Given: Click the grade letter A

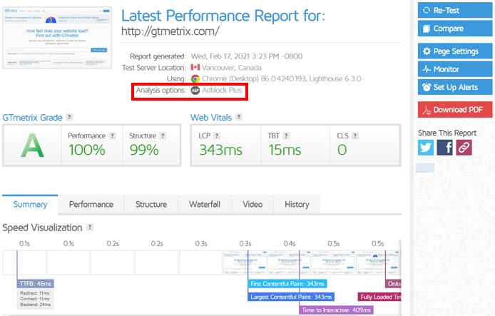Looking at the screenshot, I should [x=32, y=146].
